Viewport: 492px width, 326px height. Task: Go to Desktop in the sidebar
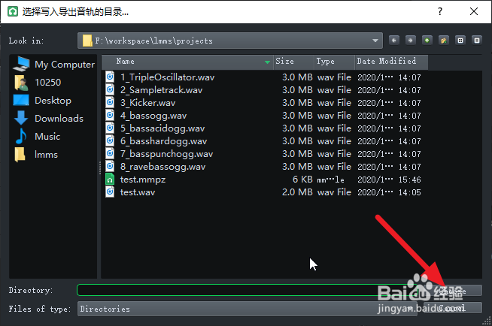pos(42,101)
